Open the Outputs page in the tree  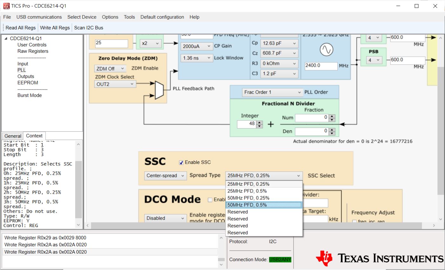(26, 77)
